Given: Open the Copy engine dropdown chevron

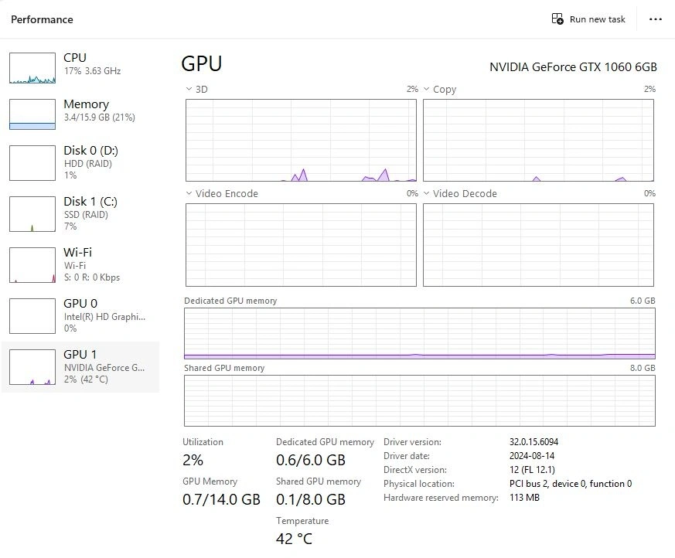Looking at the screenshot, I should [x=427, y=90].
